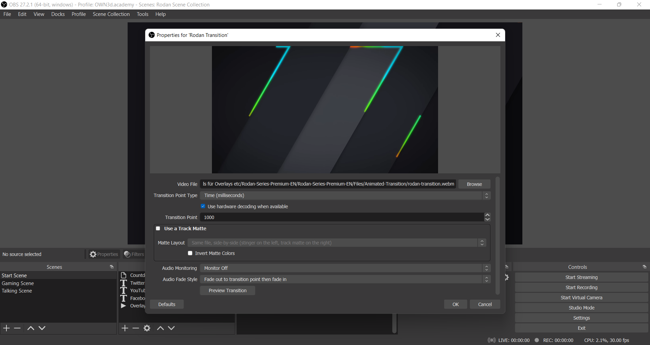Screen dimensions: 650x345
Task: Open Transition Point Type dropdown
Action: pyautogui.click(x=345, y=196)
